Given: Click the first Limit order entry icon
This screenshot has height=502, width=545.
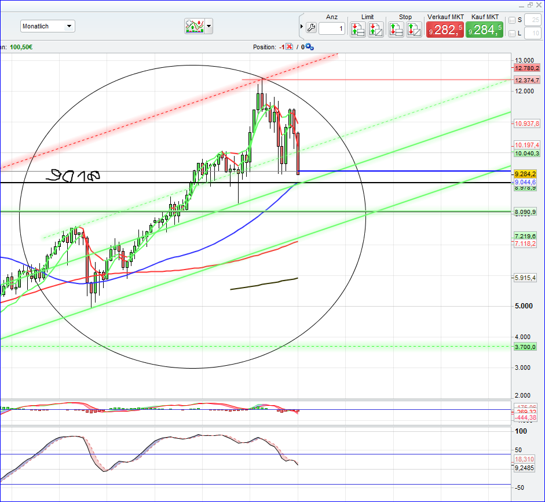Looking at the screenshot, I should point(357,28).
